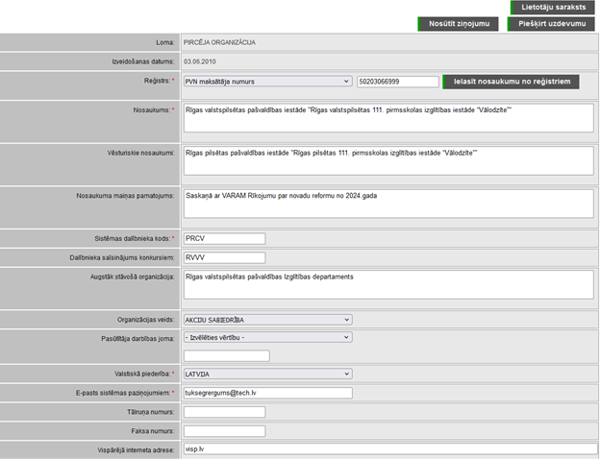Click the Nosaukuma maiņas pamatojums text area

tap(388, 203)
